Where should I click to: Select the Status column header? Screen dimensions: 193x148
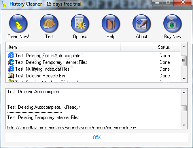(146, 47)
